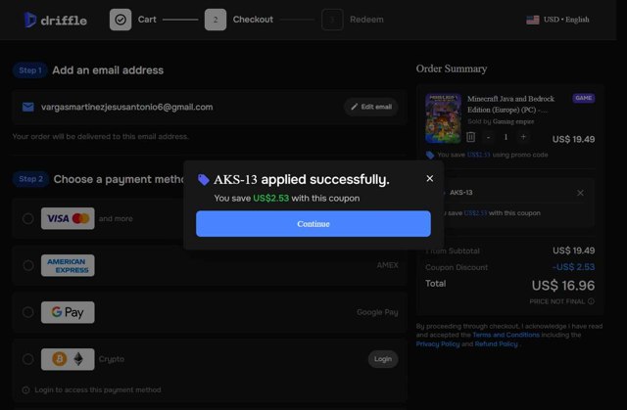Viewport: 627px width, 410px height.
Task: Open the Terms and Conditions link
Action: click(506, 335)
